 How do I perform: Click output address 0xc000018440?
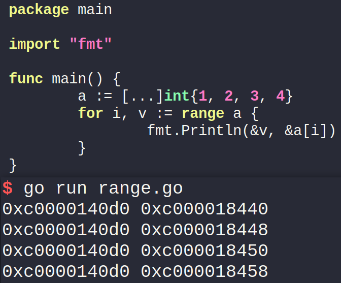(x=204, y=209)
